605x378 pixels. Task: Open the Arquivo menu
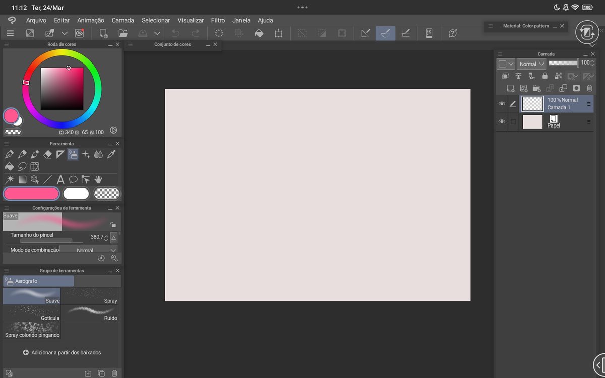pos(36,20)
